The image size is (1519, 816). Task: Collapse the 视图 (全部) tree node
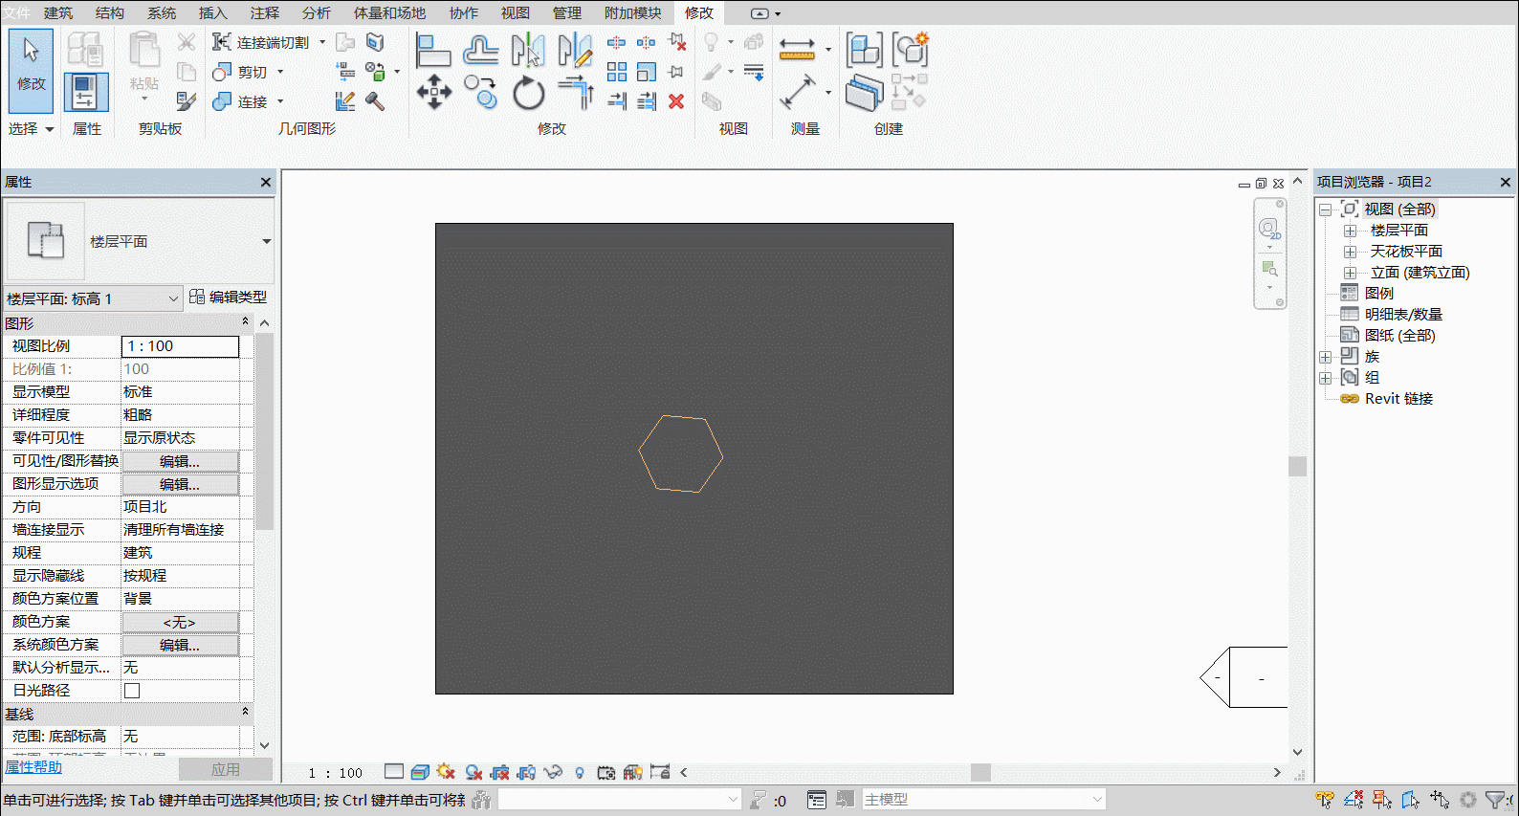click(1325, 210)
